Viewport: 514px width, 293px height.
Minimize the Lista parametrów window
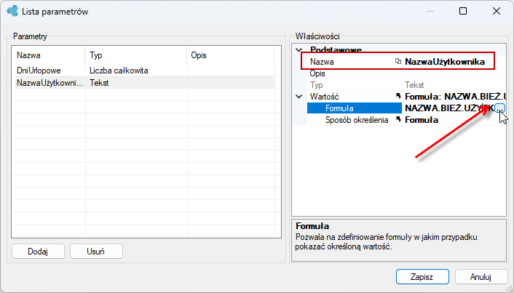(x=430, y=11)
